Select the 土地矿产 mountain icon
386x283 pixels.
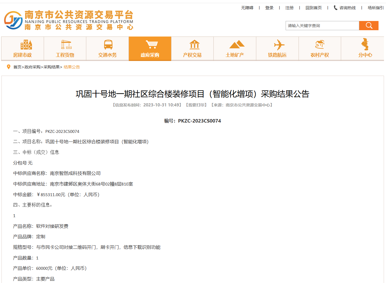(237, 45)
